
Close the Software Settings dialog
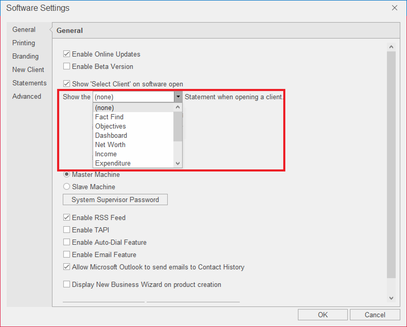[394, 8]
